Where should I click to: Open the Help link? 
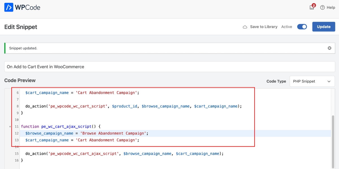327,8
